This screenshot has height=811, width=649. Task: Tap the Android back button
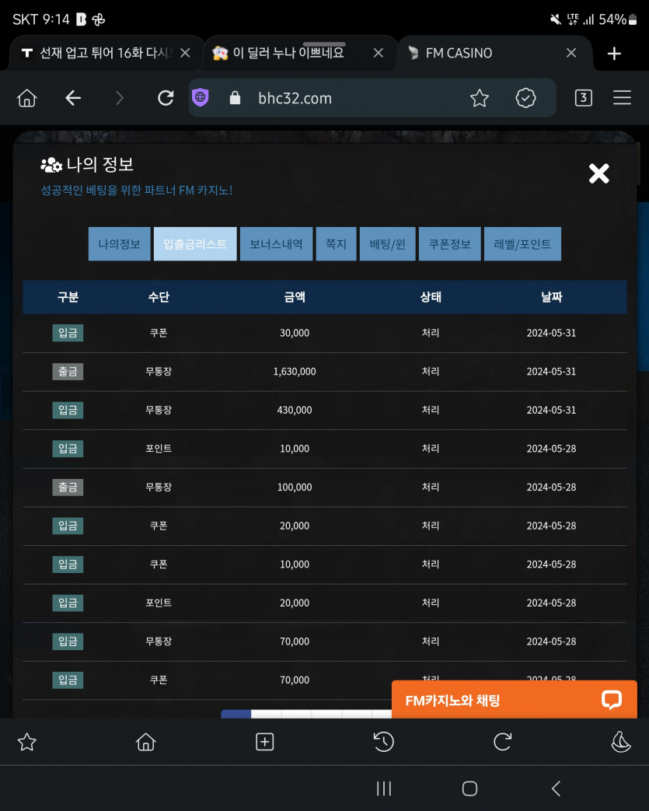[x=556, y=788]
